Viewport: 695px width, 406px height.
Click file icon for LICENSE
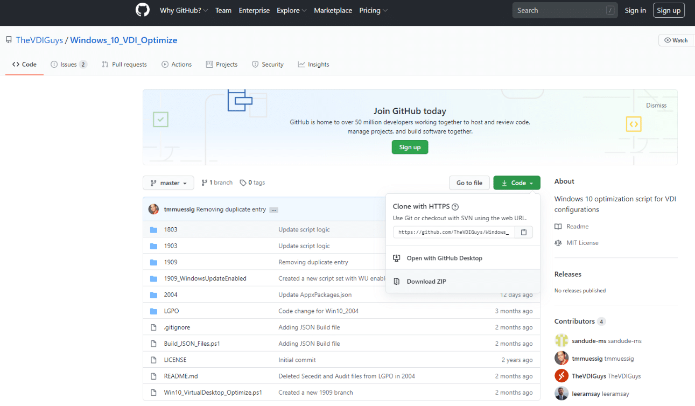point(153,360)
